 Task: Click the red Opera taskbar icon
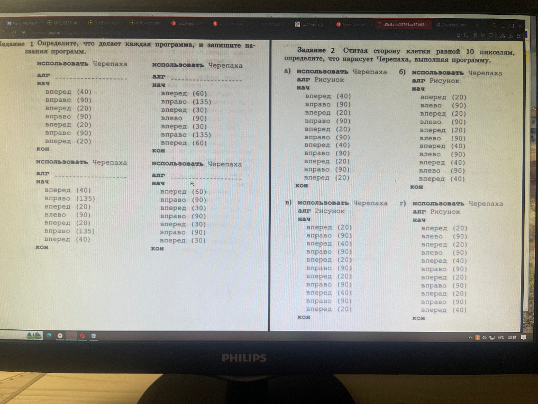83,336
